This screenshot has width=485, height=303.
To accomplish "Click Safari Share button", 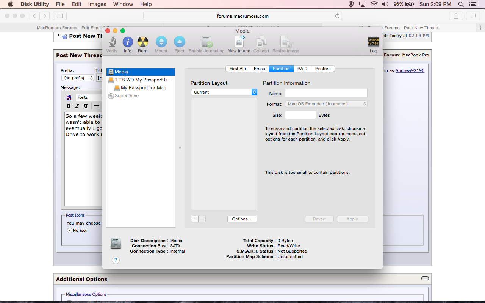I will 456,16.
